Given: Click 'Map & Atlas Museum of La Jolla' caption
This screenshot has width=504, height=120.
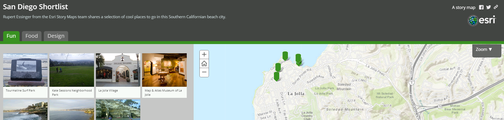Looking at the screenshot, I should (163, 93).
